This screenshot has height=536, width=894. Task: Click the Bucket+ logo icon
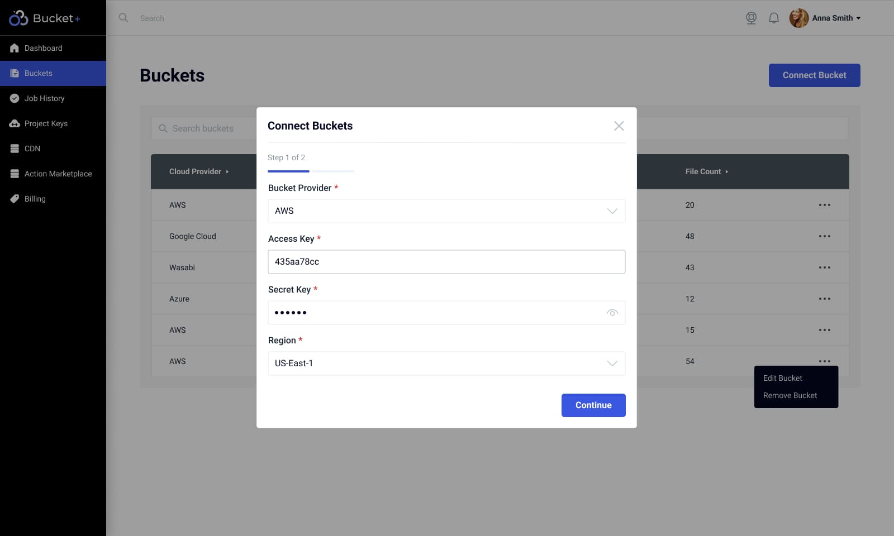point(18,18)
